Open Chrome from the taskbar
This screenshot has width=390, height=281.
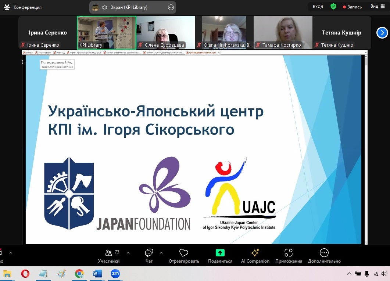point(79,274)
